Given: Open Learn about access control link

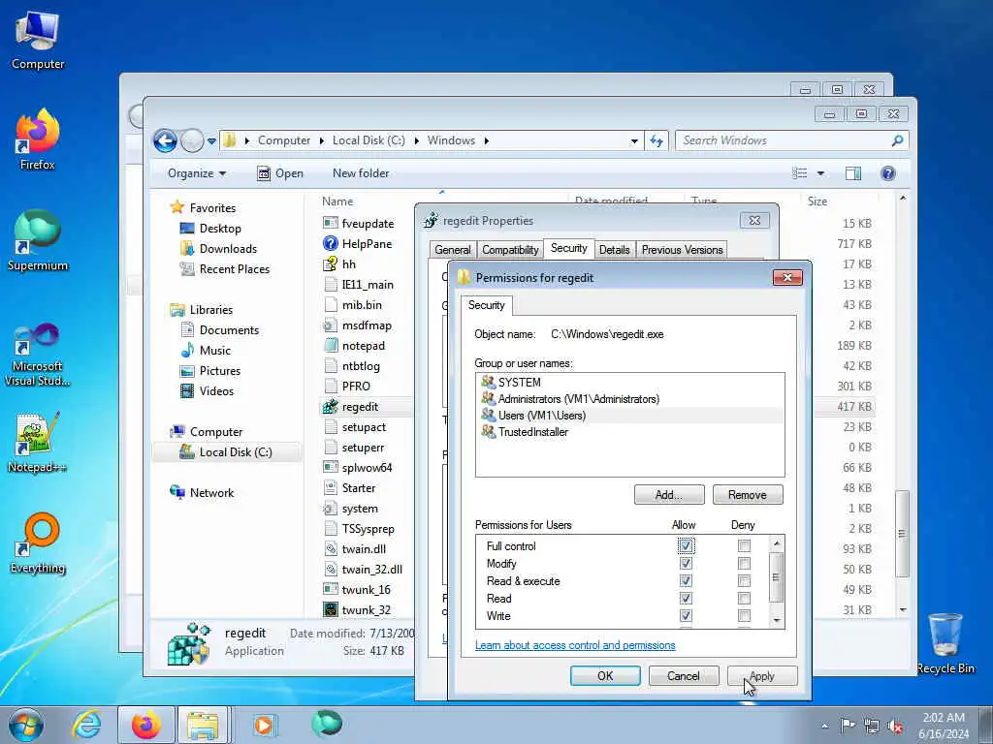Looking at the screenshot, I should (x=575, y=645).
